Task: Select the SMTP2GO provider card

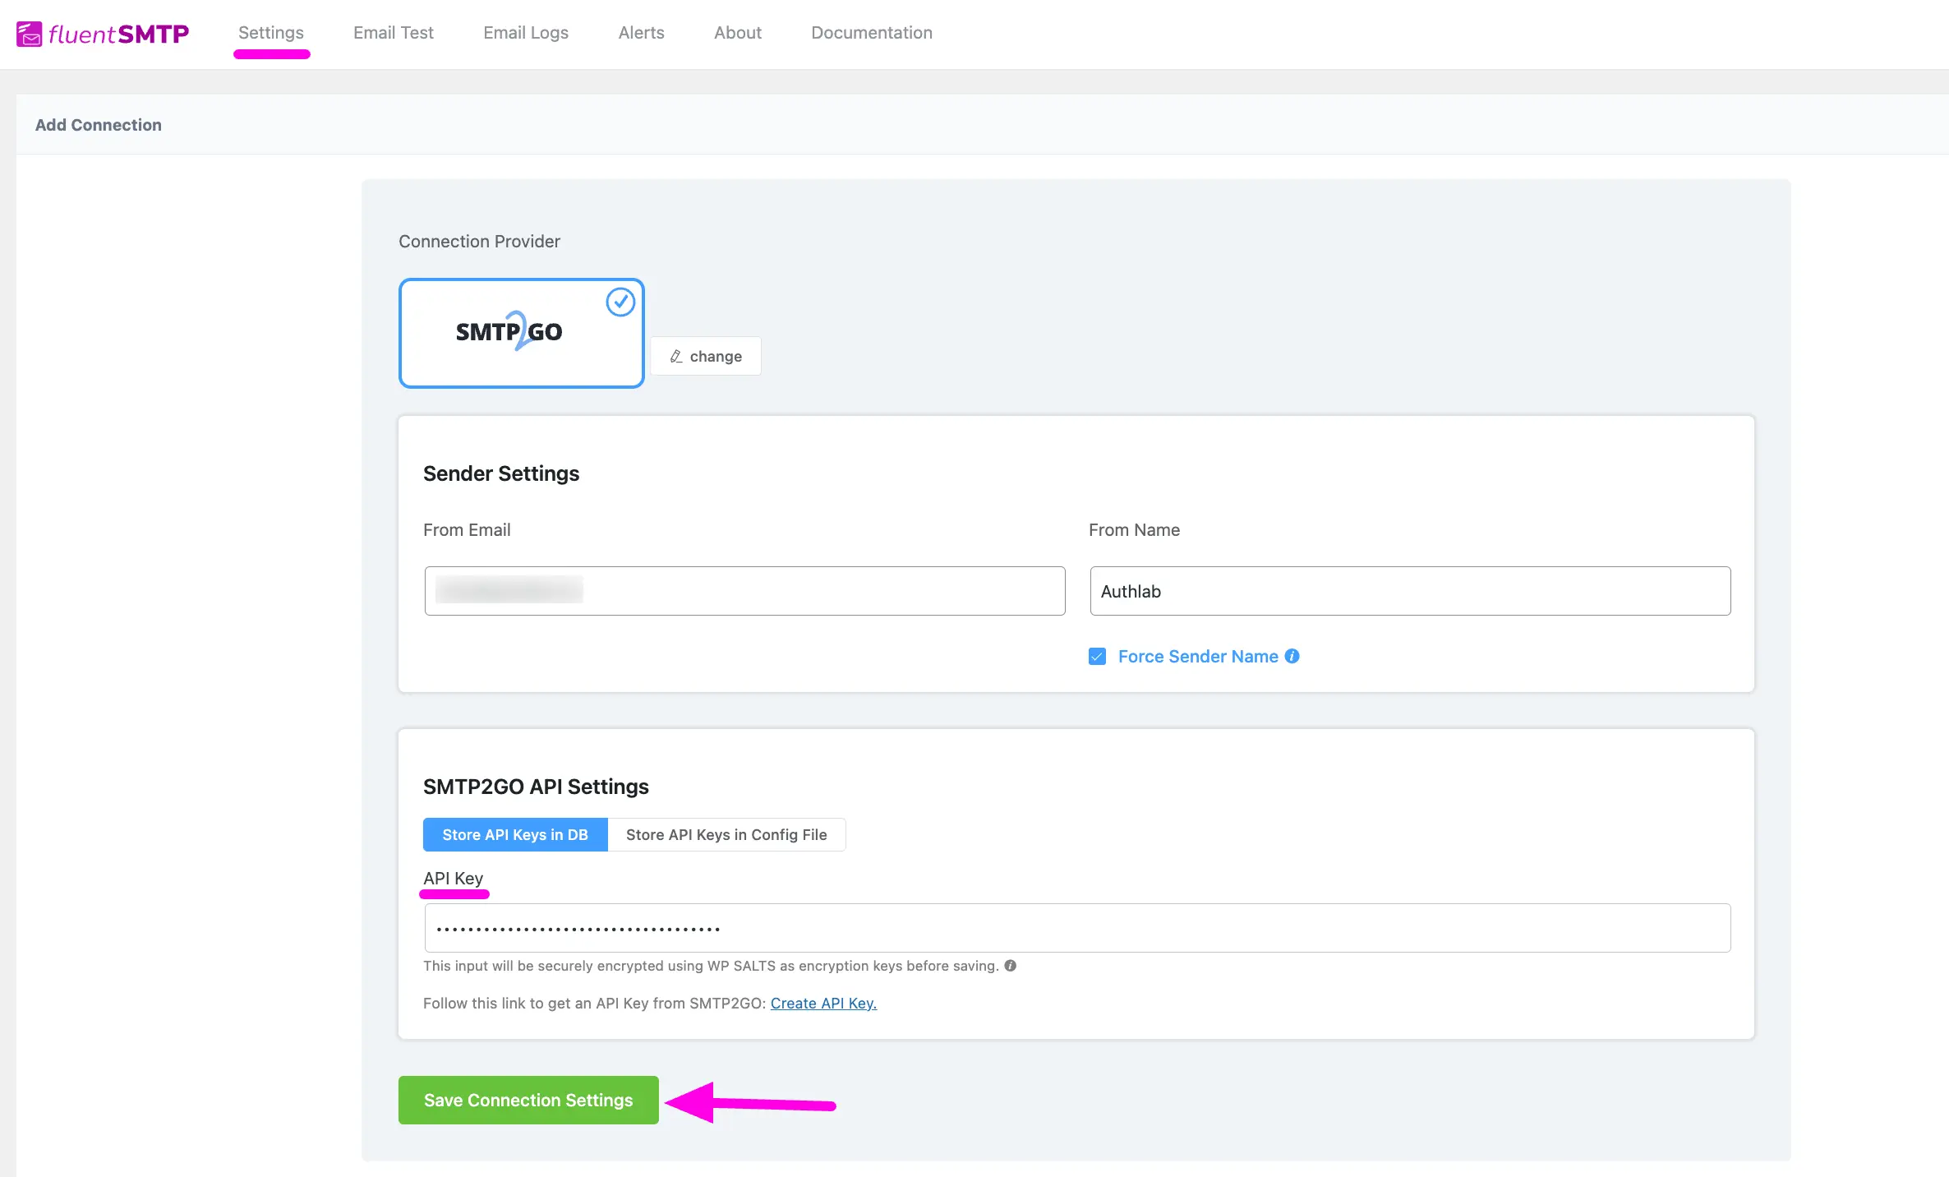Action: point(522,333)
